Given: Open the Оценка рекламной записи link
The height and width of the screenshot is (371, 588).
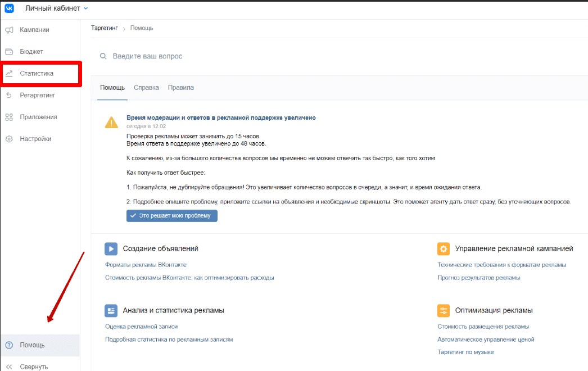Looking at the screenshot, I should (141, 327).
